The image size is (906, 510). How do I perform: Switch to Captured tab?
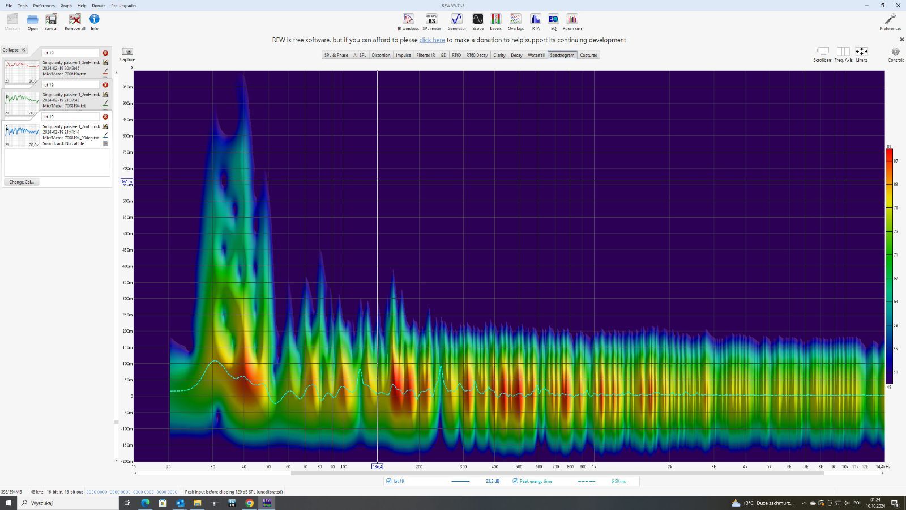(x=588, y=55)
